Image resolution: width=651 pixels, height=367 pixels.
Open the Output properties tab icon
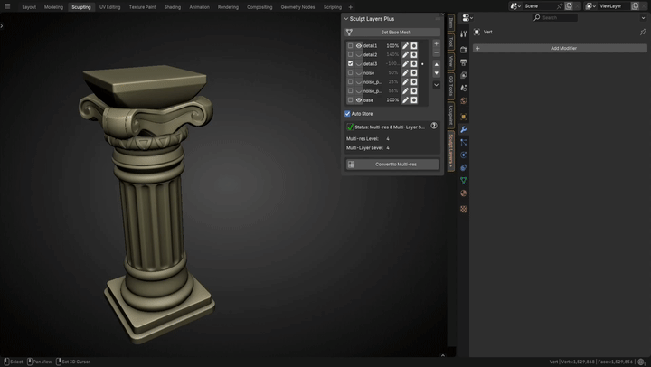(x=463, y=62)
